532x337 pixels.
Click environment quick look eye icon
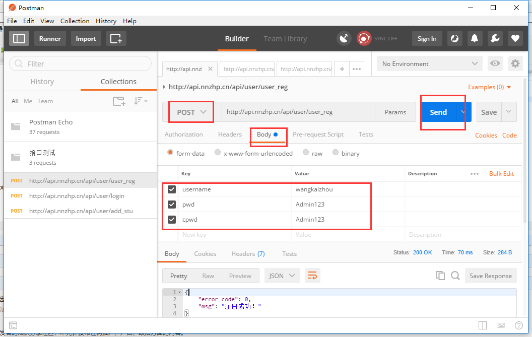point(495,63)
